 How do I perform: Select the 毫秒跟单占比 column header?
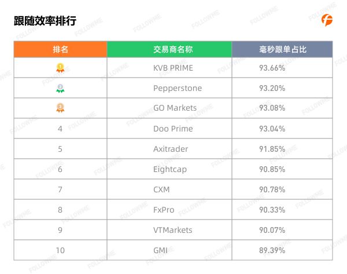tap(282, 49)
